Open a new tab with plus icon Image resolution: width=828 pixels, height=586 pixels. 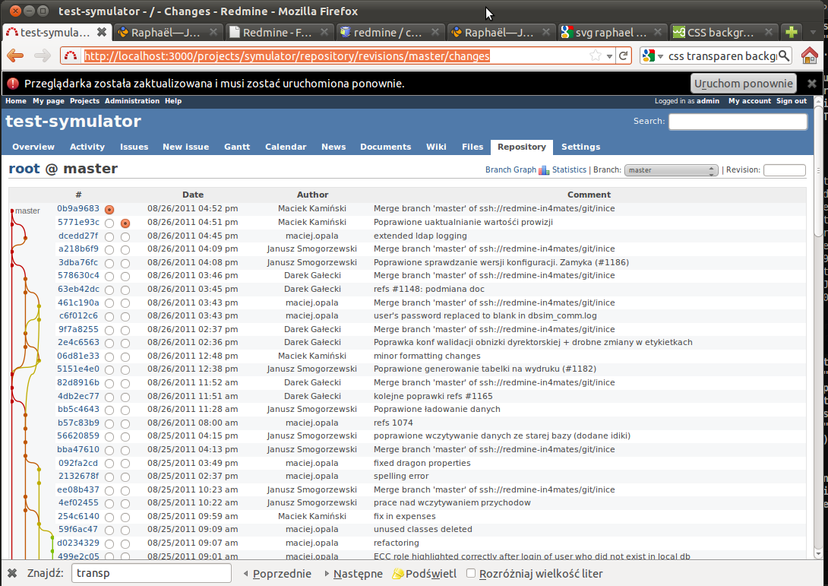pos(792,33)
